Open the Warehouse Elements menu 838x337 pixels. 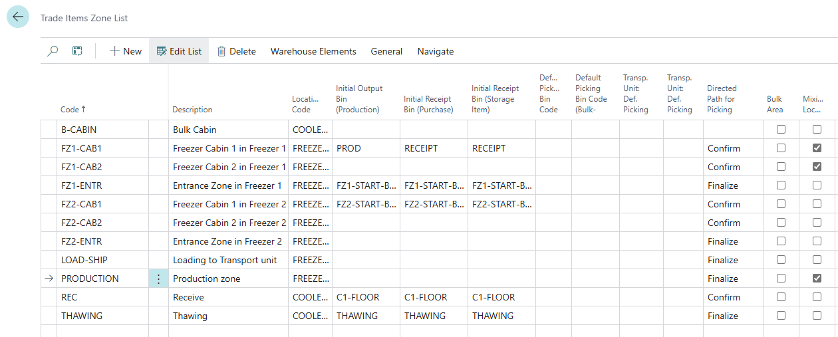point(313,51)
